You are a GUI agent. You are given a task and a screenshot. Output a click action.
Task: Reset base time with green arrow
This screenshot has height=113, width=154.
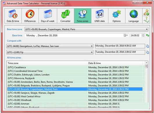tap(148, 35)
